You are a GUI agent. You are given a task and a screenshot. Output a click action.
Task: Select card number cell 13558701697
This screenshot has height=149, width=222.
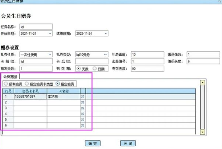31,96
